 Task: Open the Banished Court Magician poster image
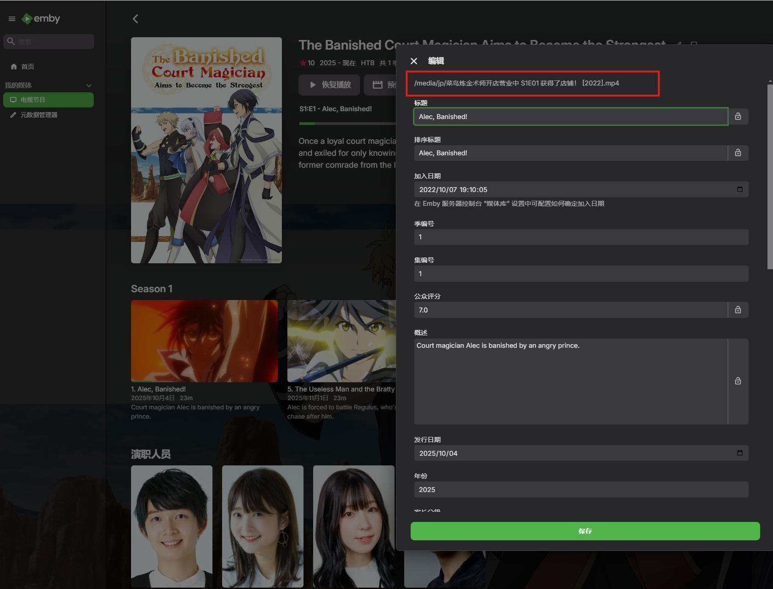point(206,150)
